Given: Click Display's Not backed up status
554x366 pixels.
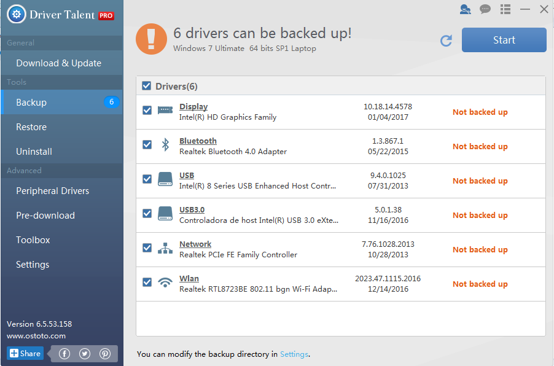Looking at the screenshot, I should click(x=480, y=112).
